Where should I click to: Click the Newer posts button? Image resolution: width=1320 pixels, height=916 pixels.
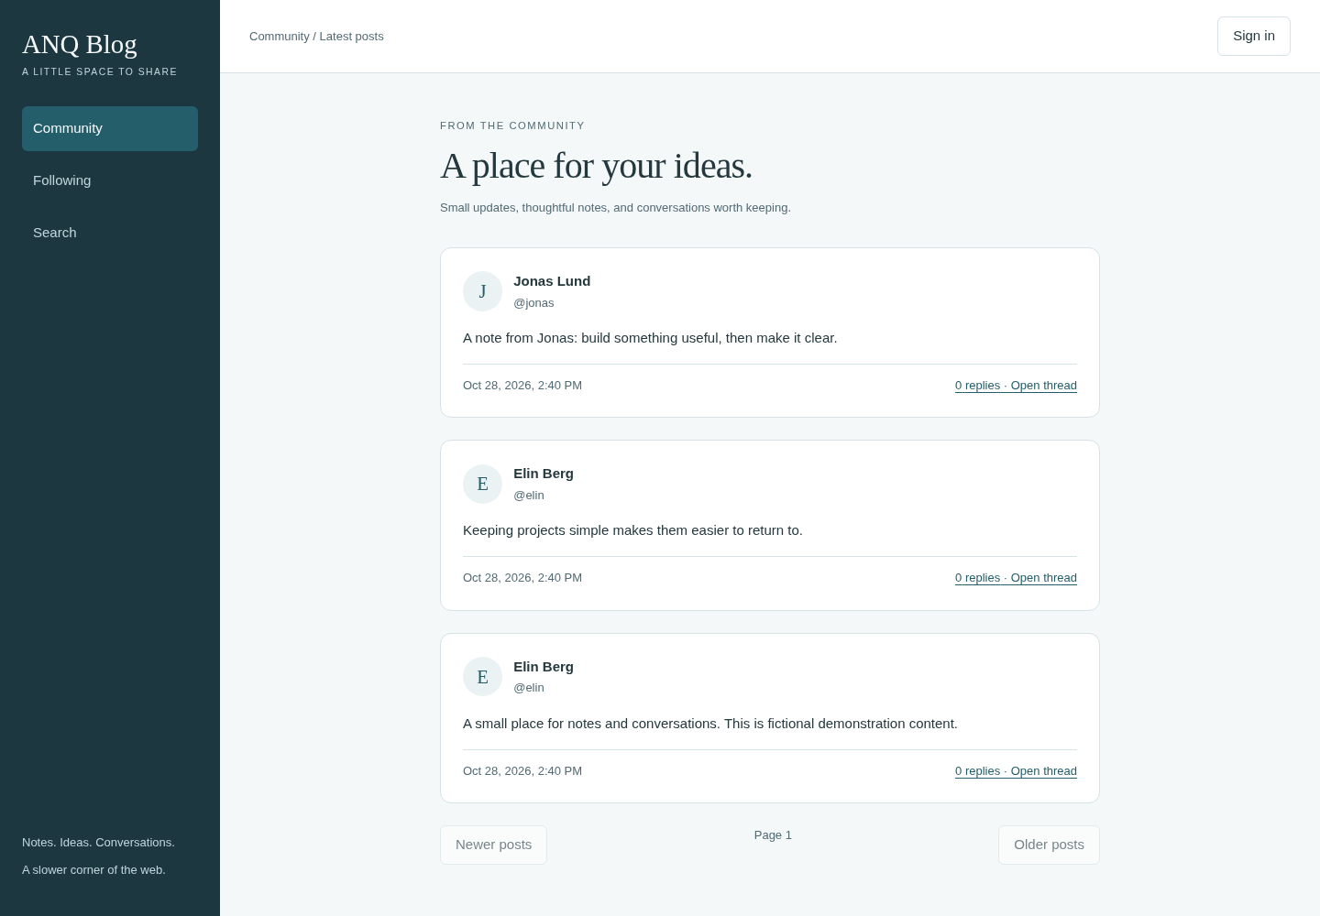[493, 845]
